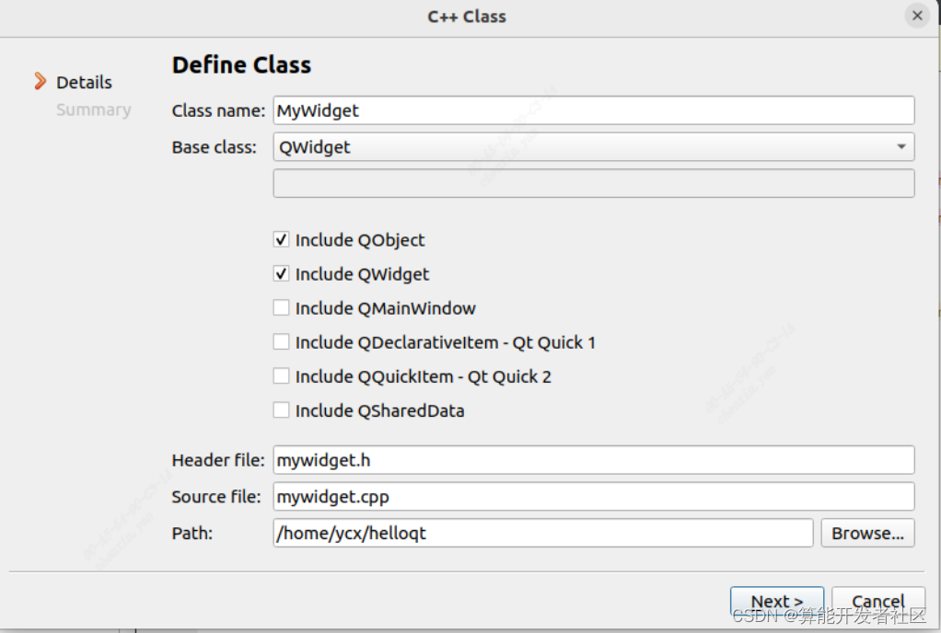The height and width of the screenshot is (633, 941).
Task: Select the Details wizard step
Action: (x=84, y=82)
